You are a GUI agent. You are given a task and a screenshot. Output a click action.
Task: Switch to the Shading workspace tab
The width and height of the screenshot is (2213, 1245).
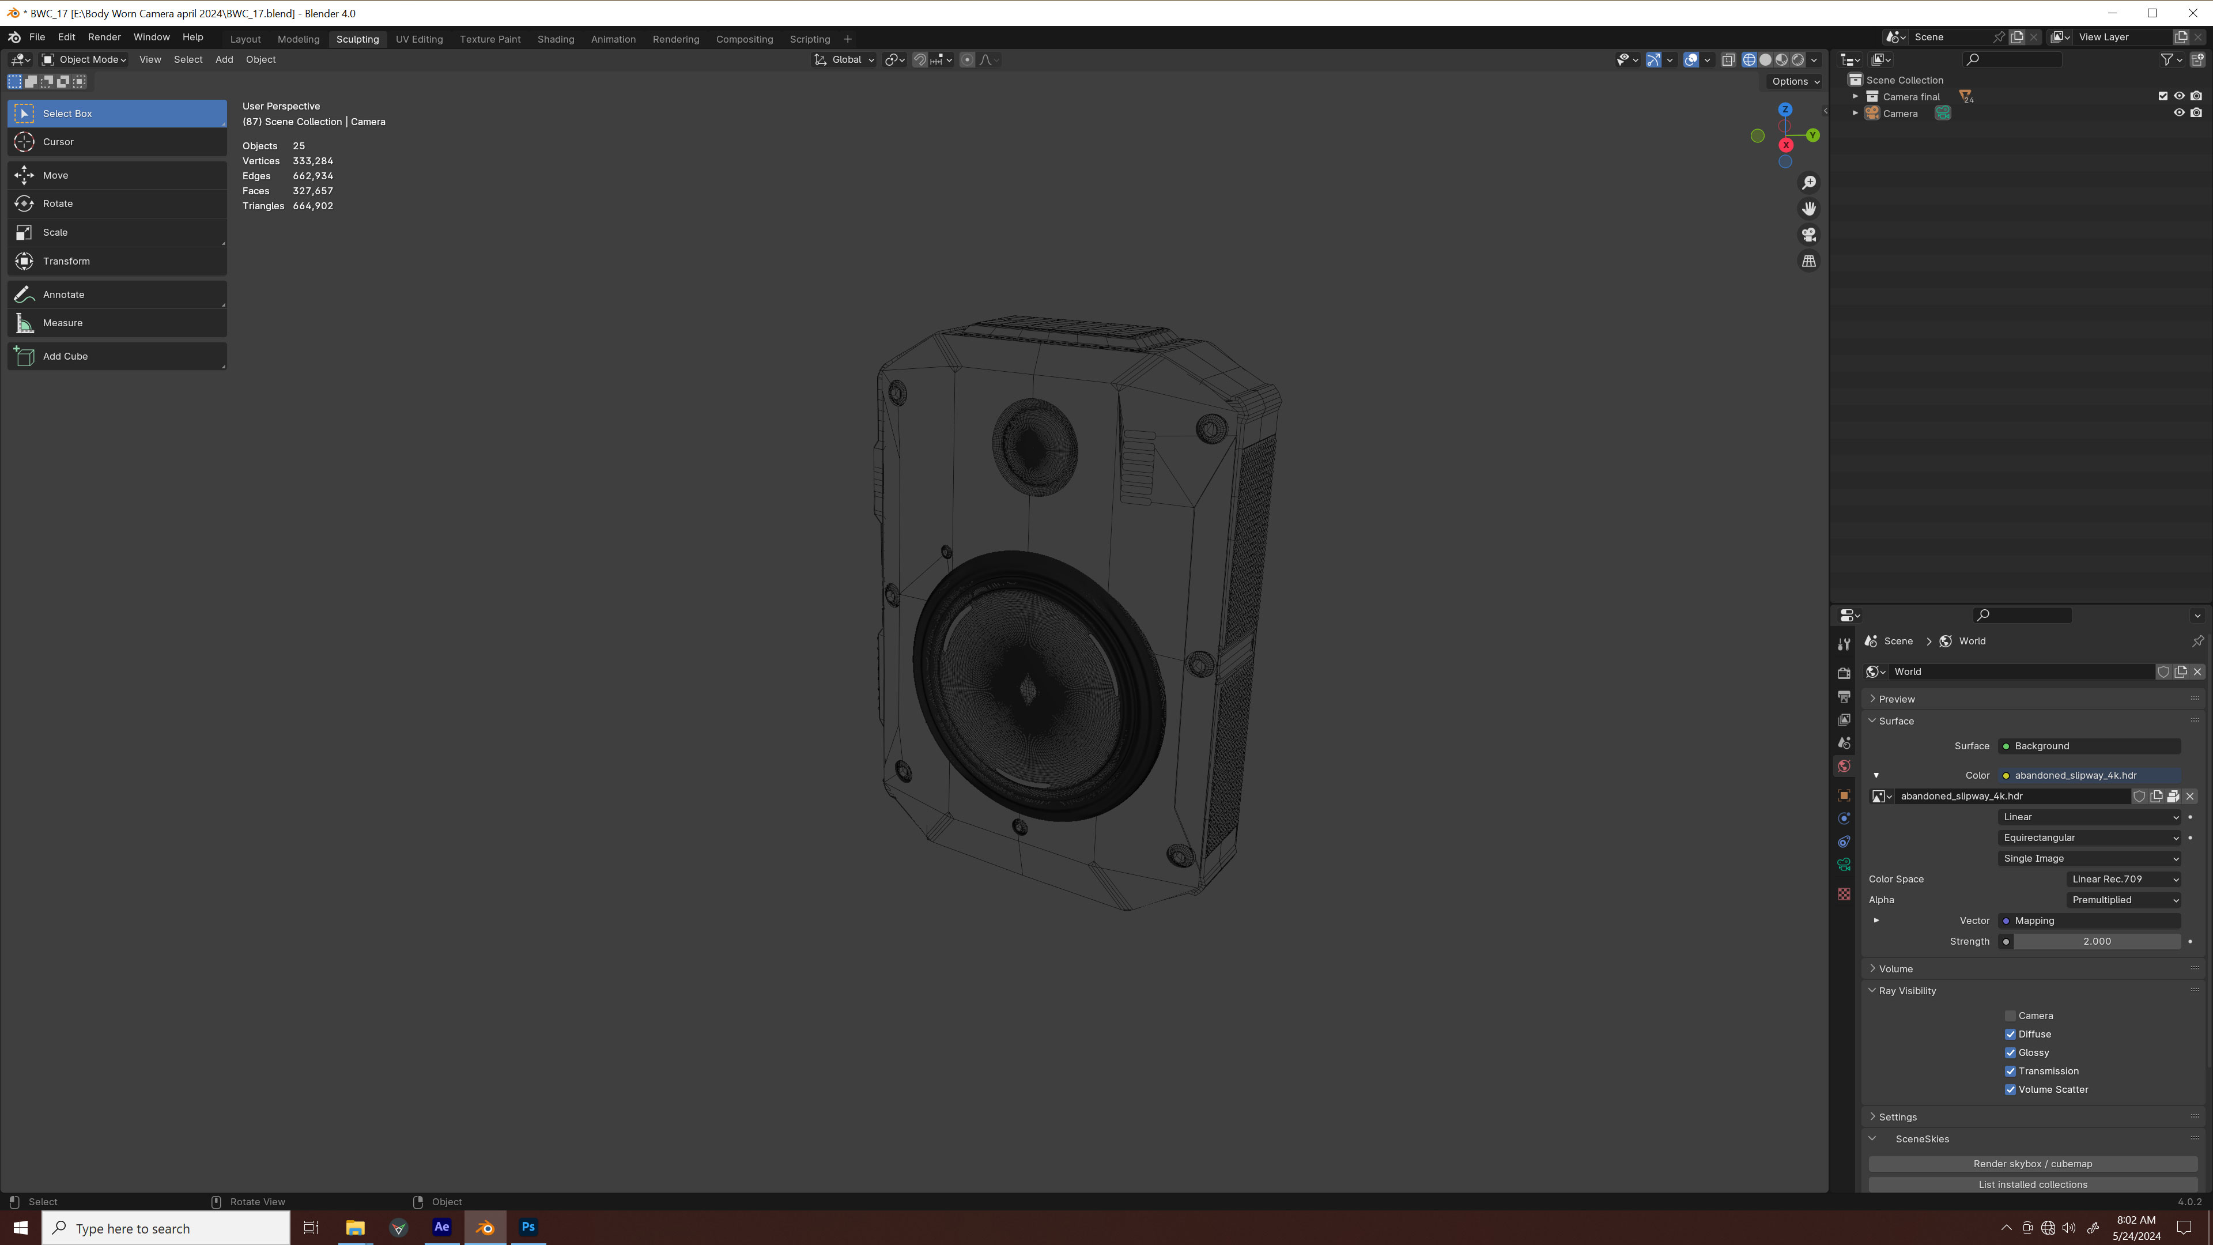[x=556, y=39]
